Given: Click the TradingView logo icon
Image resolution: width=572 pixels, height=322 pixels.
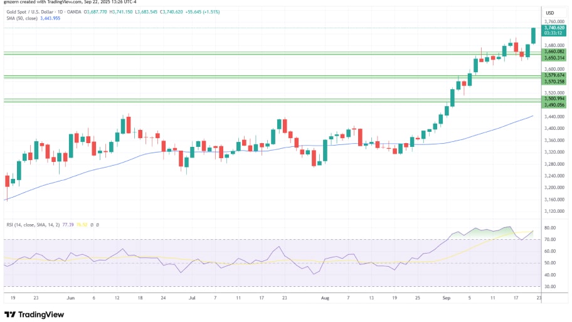Looking at the screenshot, I should point(10,314).
